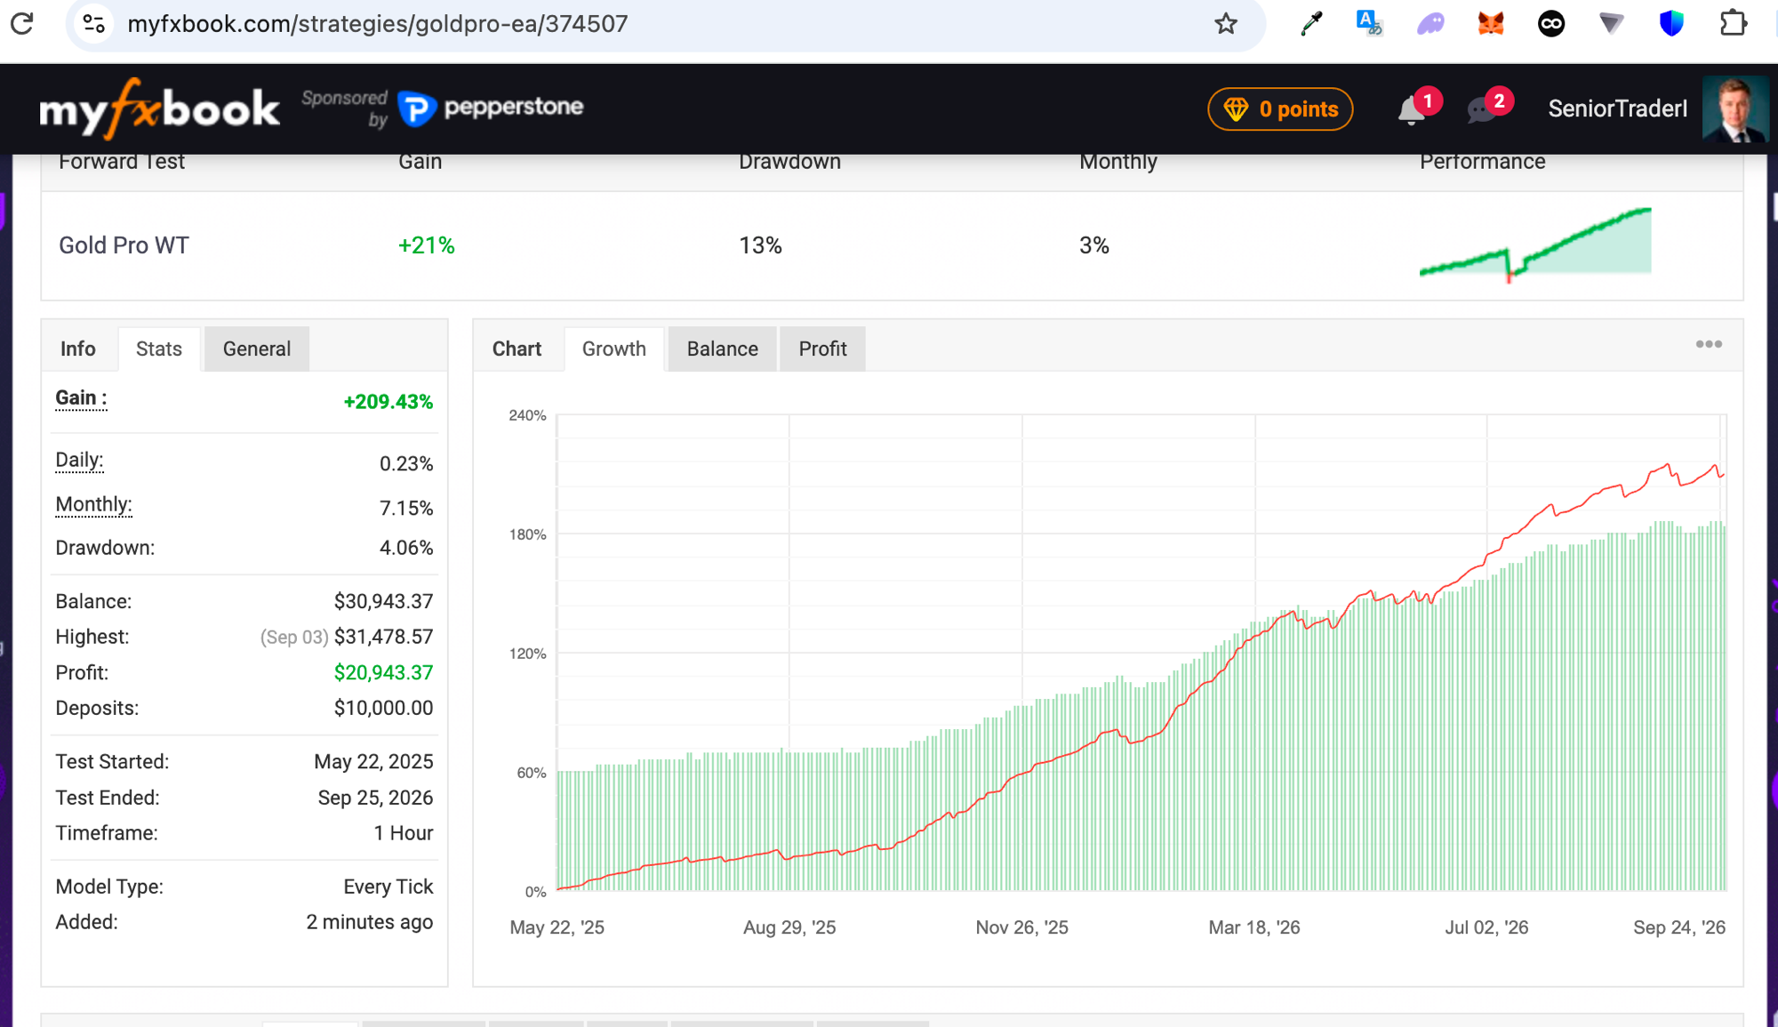The height and width of the screenshot is (1027, 1778).
Task: Select the +209.43% gain value
Action: click(x=388, y=402)
